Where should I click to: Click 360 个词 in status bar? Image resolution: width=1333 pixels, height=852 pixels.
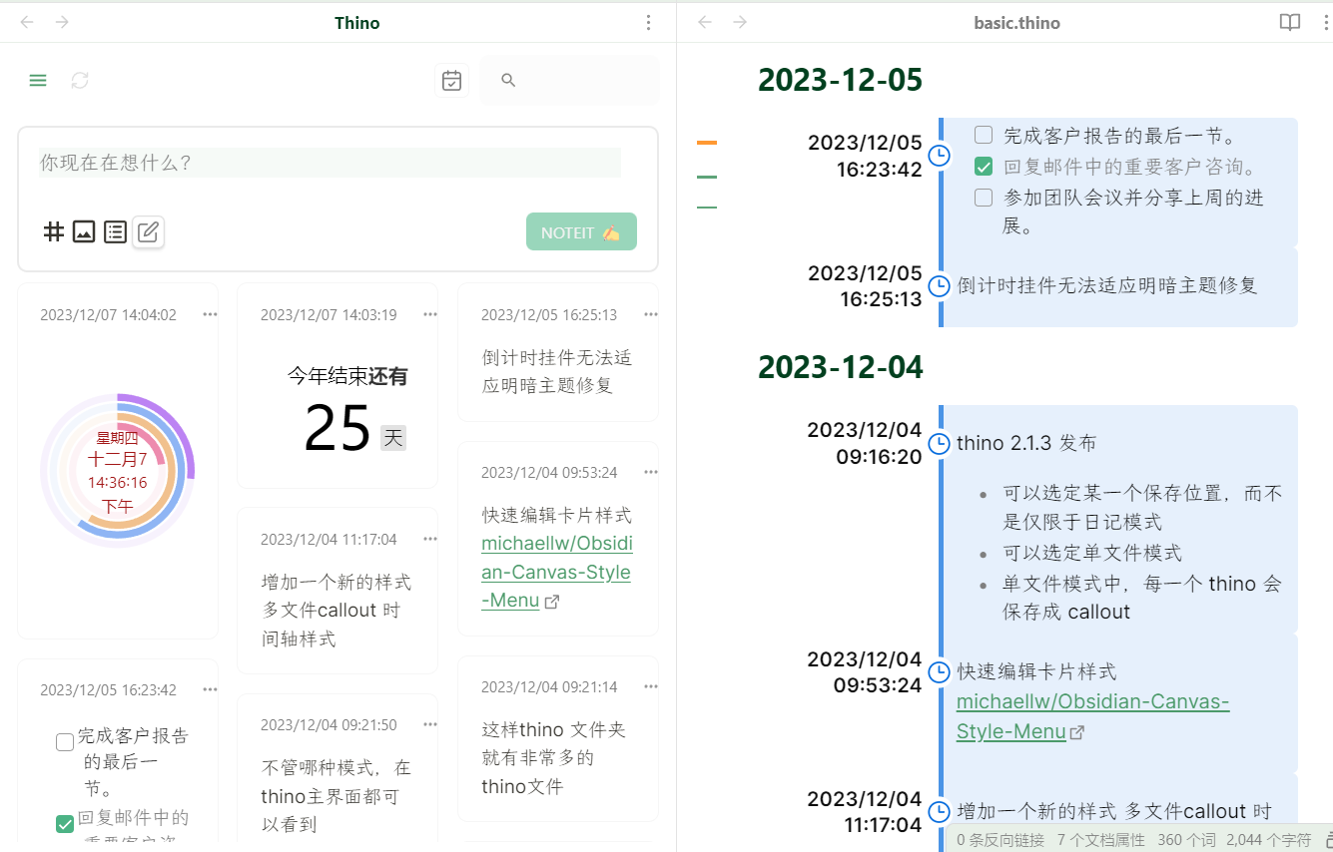click(x=1185, y=840)
